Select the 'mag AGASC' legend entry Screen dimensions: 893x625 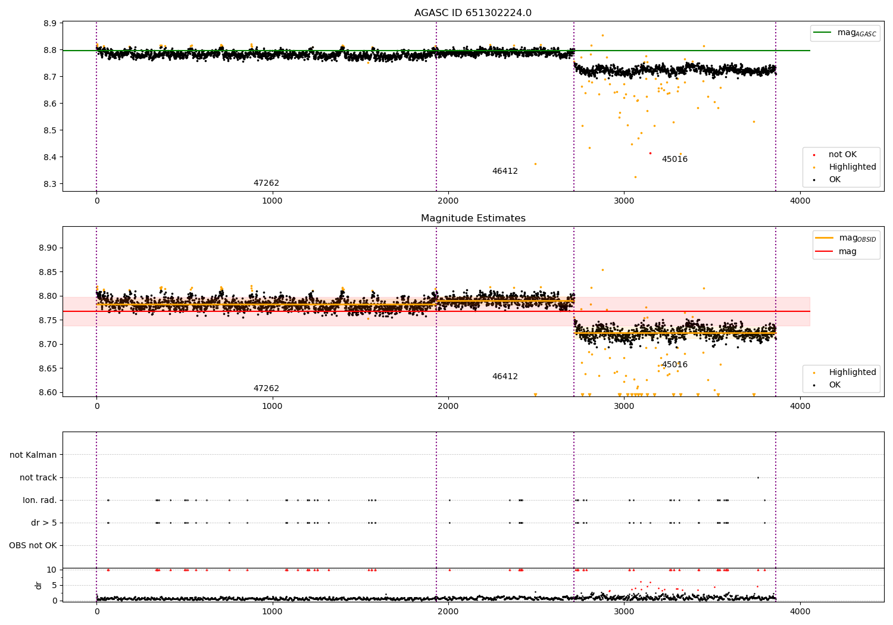845,33
